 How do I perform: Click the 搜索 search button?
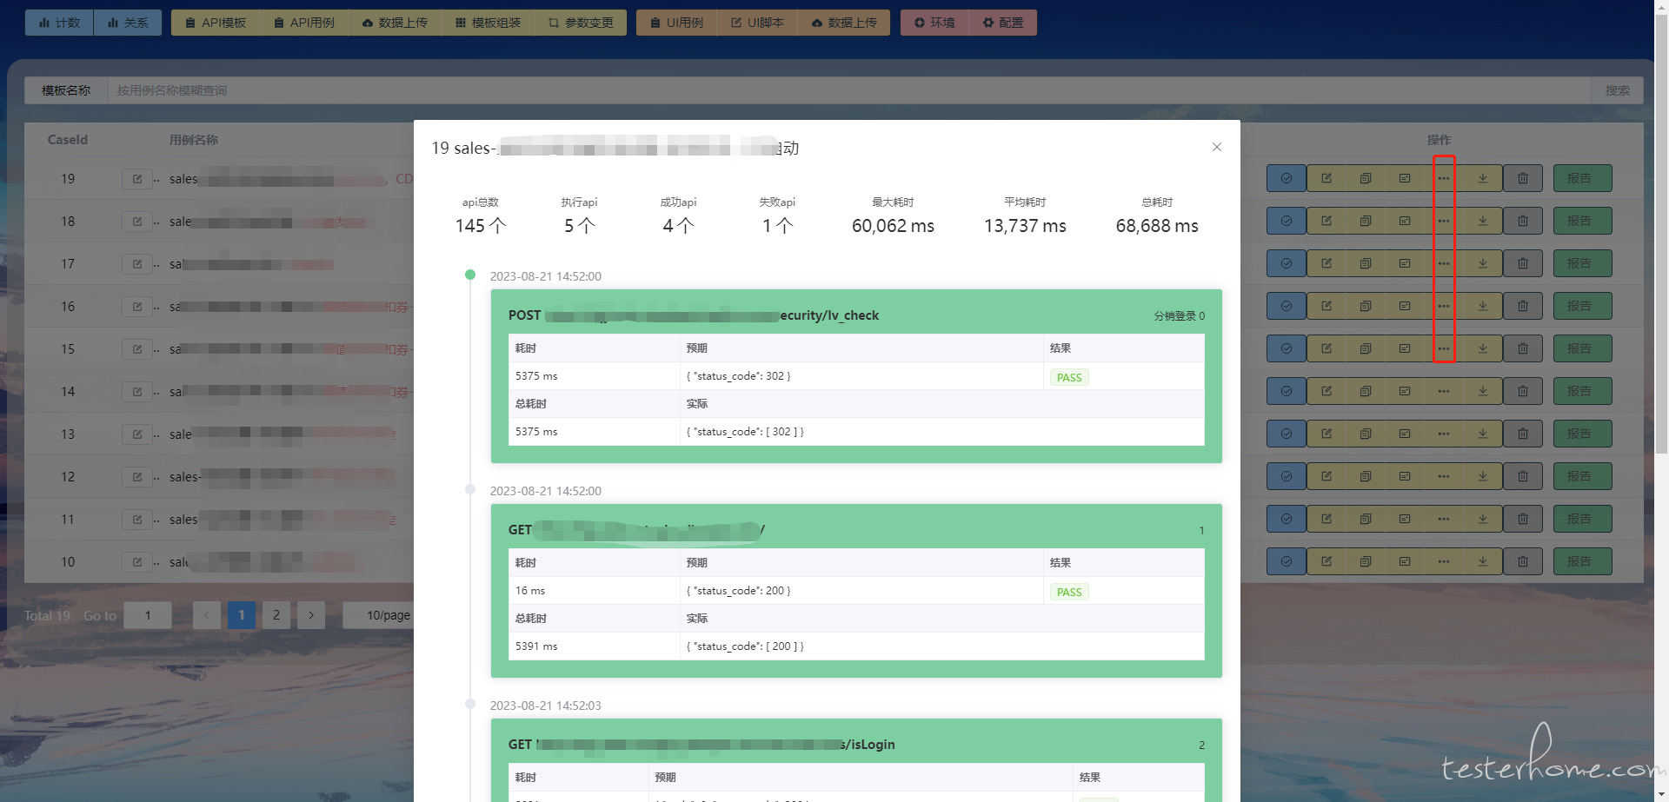click(1618, 90)
